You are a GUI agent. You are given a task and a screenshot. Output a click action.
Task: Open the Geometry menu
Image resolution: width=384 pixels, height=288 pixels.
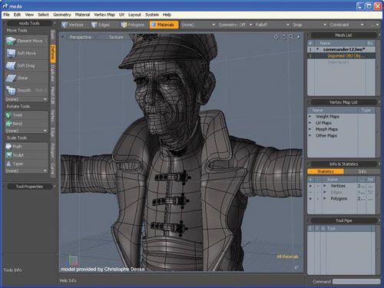click(x=62, y=15)
